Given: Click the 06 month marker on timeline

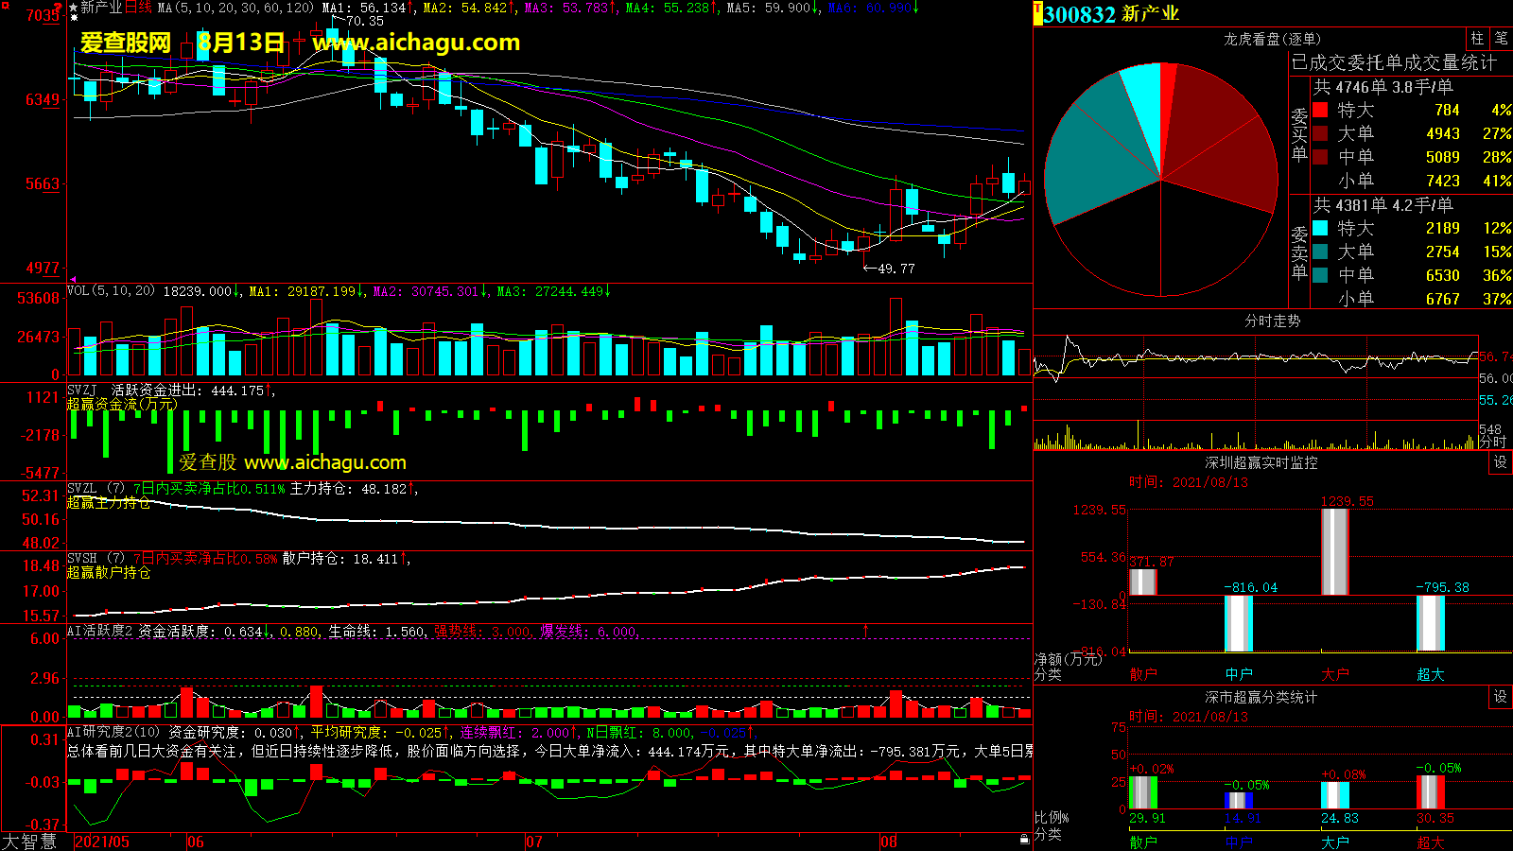Looking at the screenshot, I should 195,842.
